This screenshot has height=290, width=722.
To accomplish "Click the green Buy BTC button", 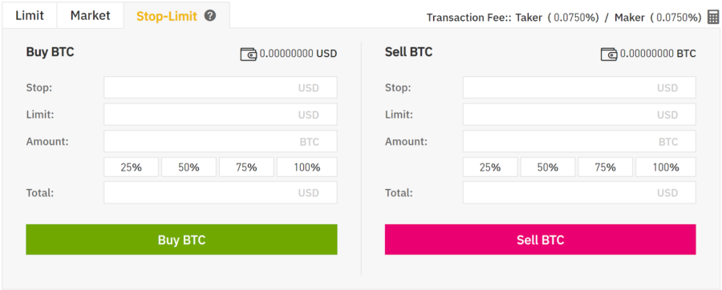I will (x=181, y=240).
